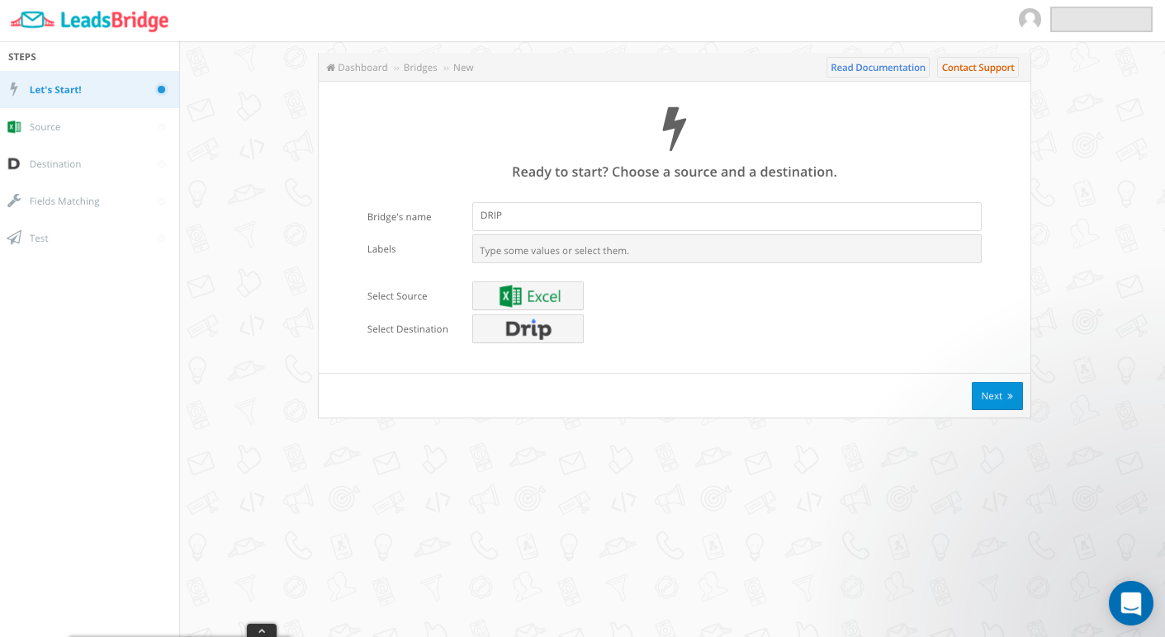Click the blue status dot for Let's Start!

click(x=161, y=89)
